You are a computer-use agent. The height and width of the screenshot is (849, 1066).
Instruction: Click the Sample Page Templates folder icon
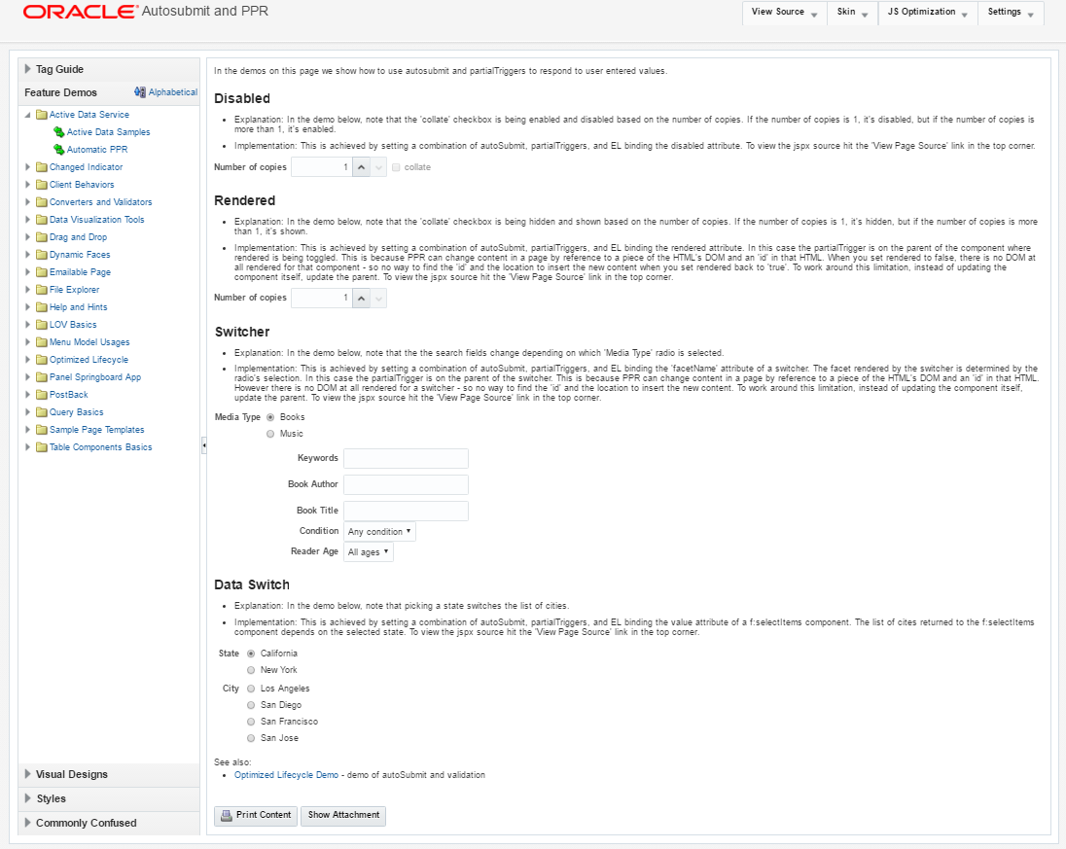pyautogui.click(x=42, y=430)
